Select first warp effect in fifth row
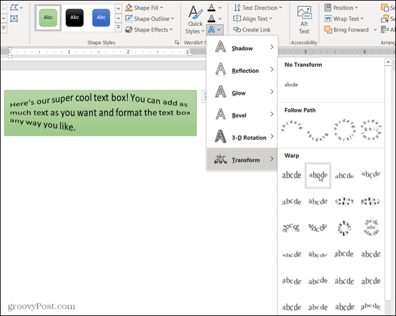 pos(292,281)
